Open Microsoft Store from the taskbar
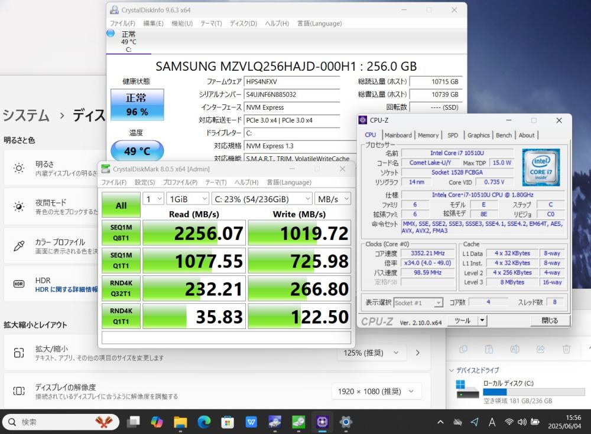 pos(228,422)
